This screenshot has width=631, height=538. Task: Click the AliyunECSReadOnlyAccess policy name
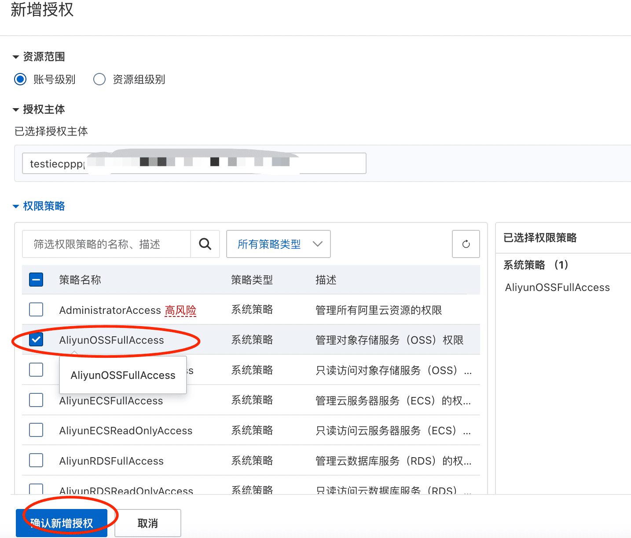tap(126, 431)
